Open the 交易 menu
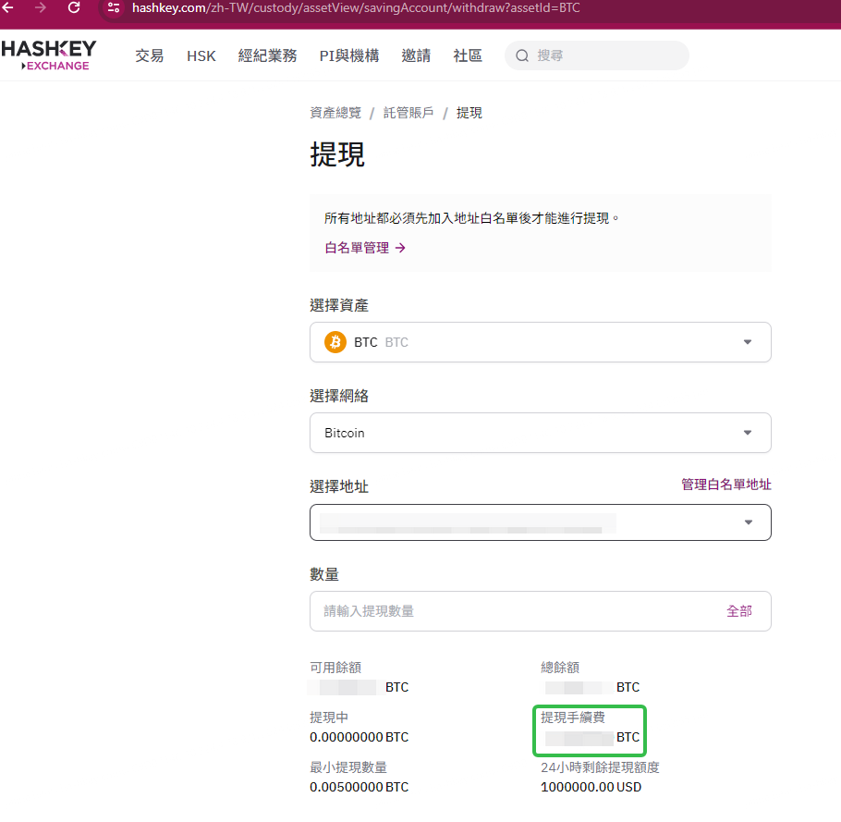 149,55
